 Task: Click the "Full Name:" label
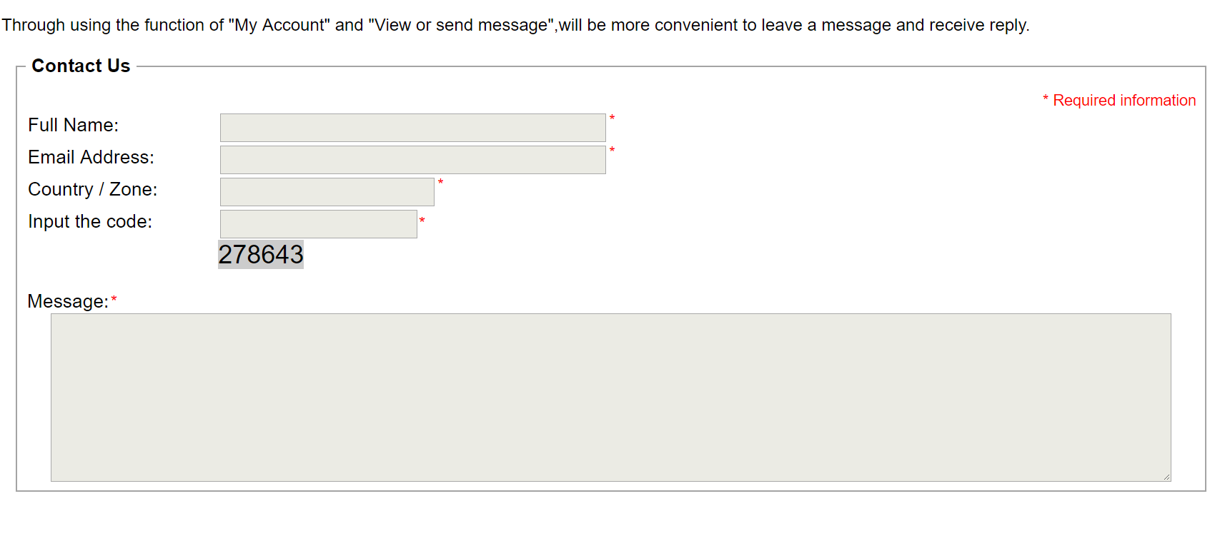click(x=74, y=126)
